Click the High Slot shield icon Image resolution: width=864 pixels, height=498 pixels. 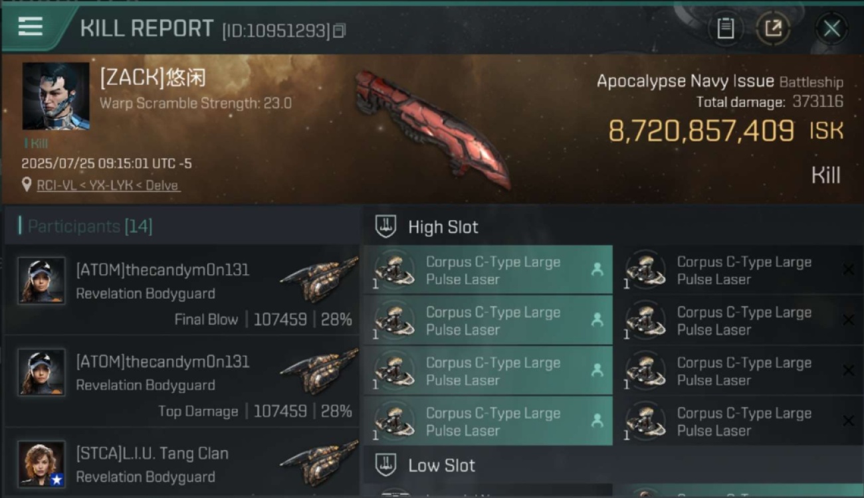pos(385,227)
